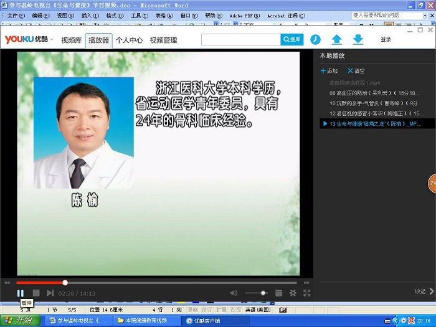Stop the video with the square button
Screen dimensions: 436x327
[36, 293]
